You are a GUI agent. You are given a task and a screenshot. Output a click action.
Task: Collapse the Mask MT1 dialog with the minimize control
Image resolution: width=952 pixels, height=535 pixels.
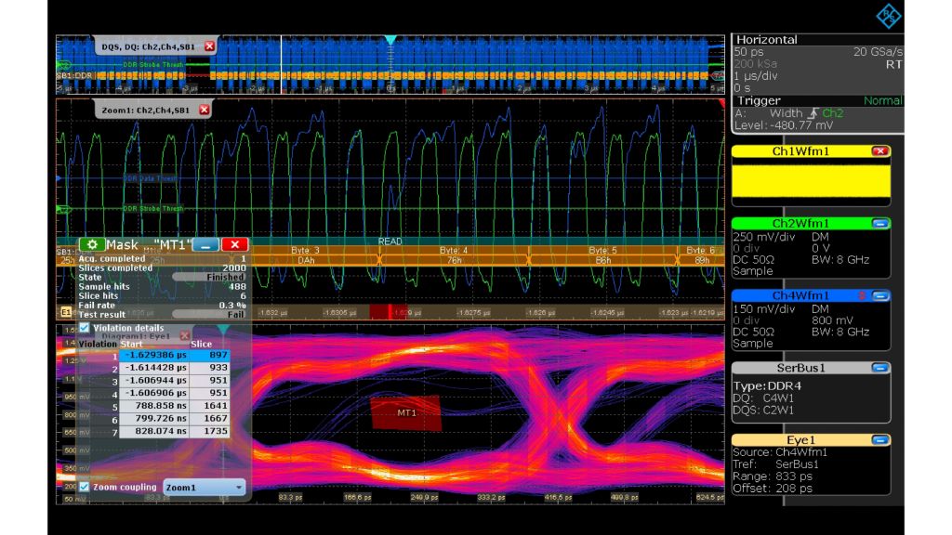coord(205,244)
